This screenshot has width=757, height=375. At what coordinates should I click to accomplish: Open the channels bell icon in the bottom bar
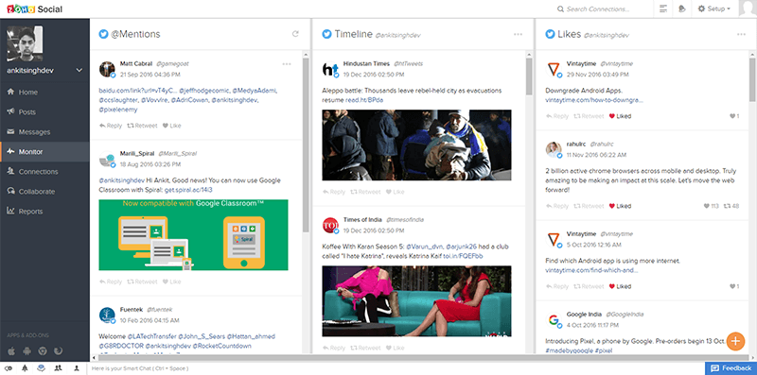coord(25,368)
